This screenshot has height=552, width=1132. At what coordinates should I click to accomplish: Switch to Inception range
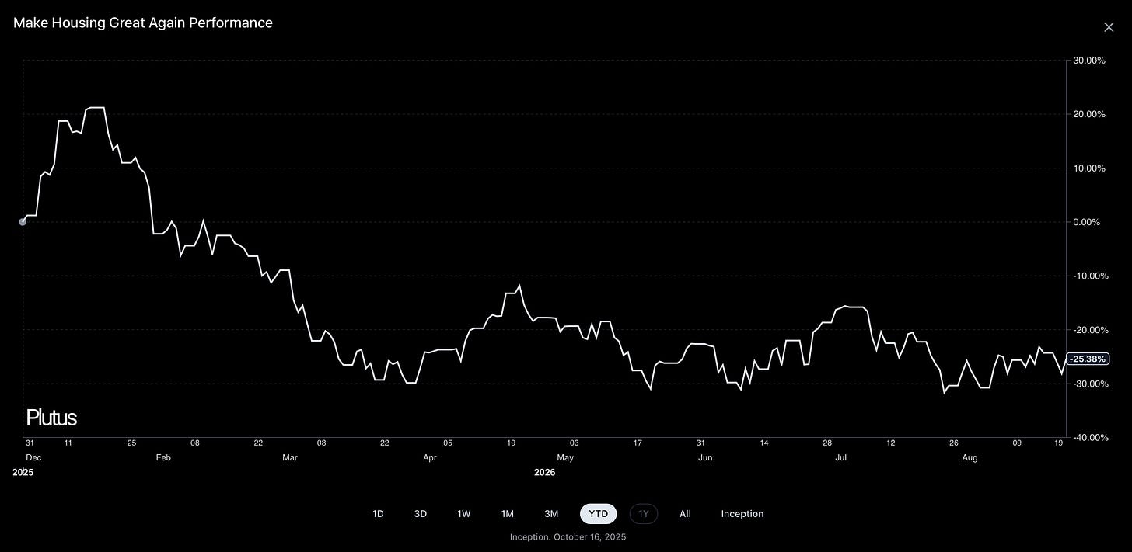(x=742, y=514)
